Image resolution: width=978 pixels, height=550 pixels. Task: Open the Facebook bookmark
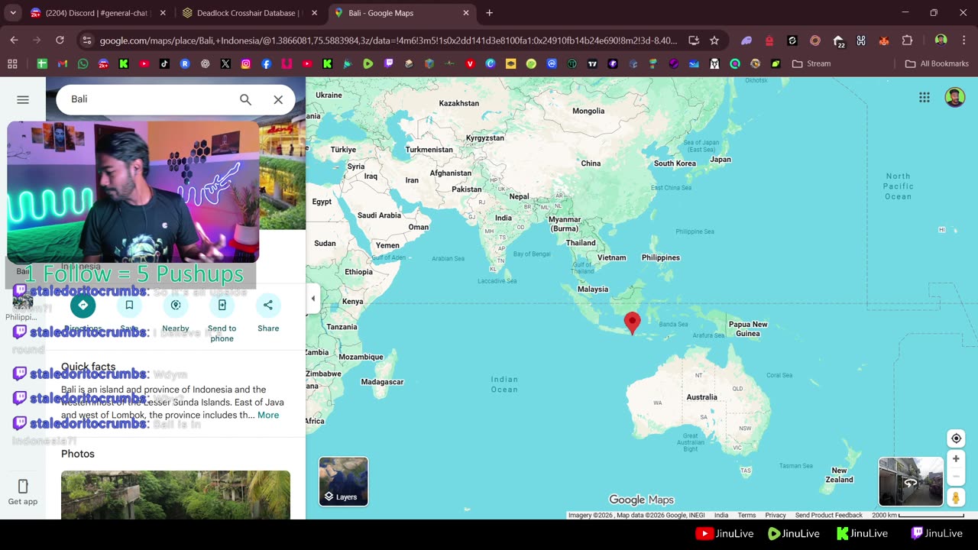266,63
